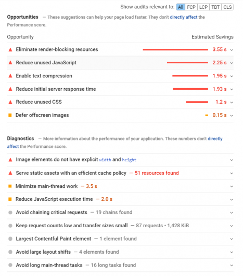Click red savings bar for render-blocking resources
243x276 pixels.
point(175,50)
